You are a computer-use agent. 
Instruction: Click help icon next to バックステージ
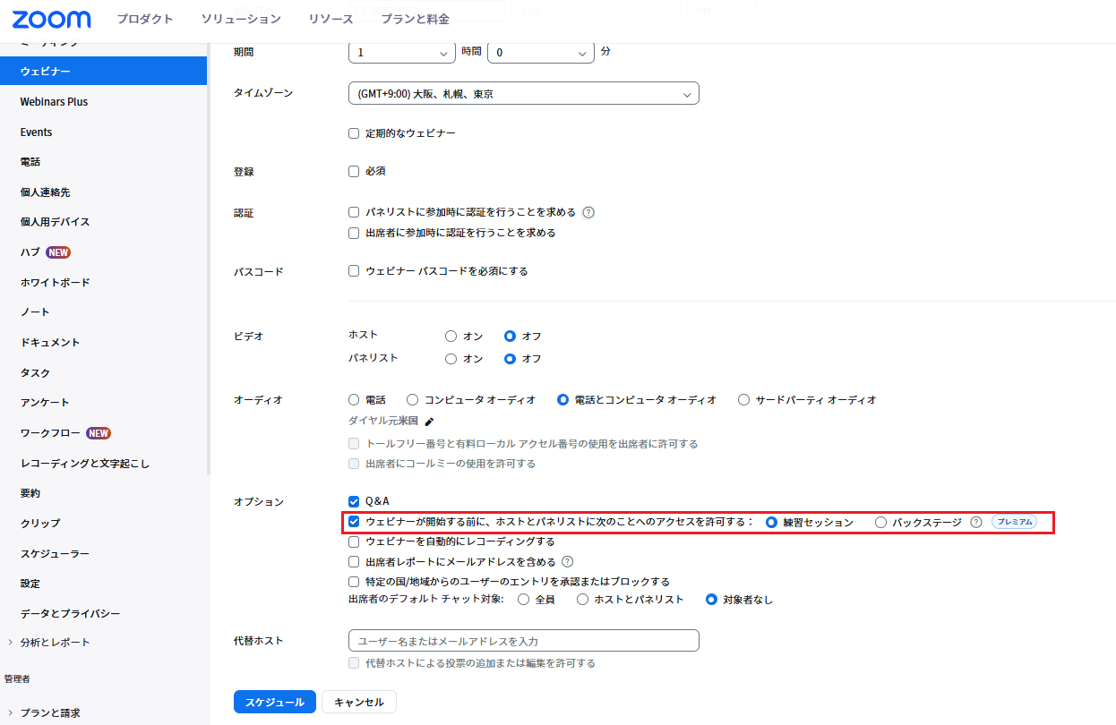976,523
